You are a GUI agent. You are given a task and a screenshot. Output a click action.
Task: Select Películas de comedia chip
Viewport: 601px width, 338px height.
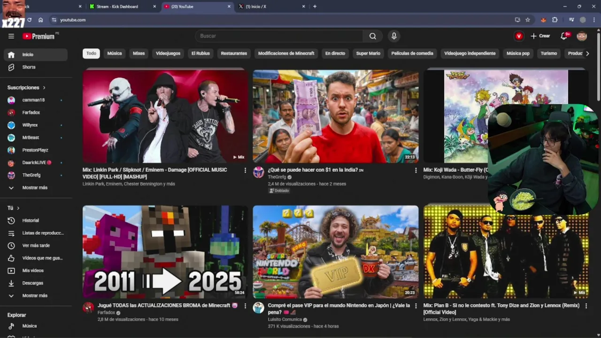[412, 54]
